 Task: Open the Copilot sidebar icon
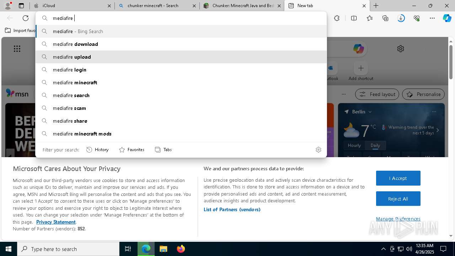(x=447, y=18)
